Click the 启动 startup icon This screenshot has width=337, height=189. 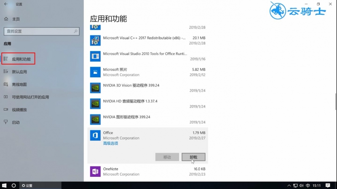(6, 122)
